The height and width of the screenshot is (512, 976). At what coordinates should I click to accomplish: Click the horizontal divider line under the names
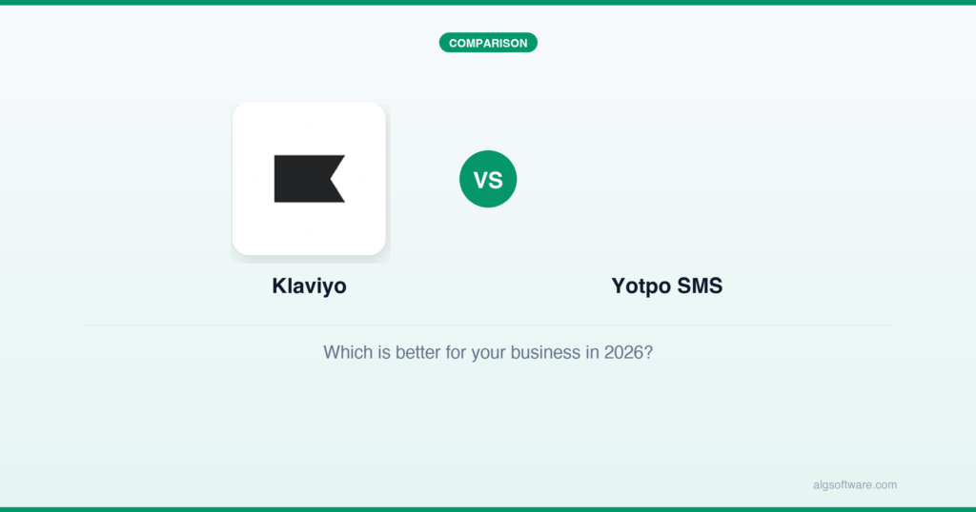pos(488,325)
